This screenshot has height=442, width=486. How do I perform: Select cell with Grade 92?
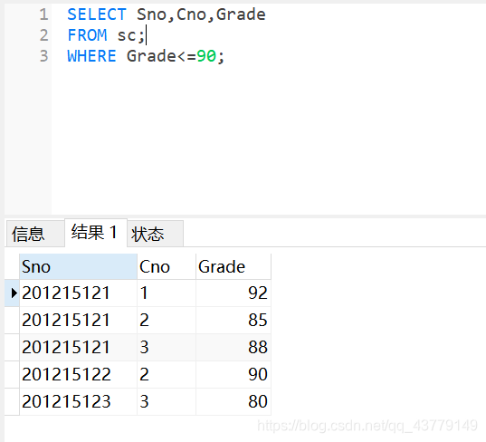point(233,293)
